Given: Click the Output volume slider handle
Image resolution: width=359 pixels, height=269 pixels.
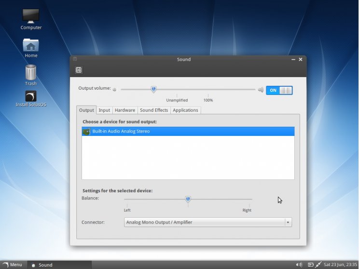Looking at the screenshot, I should tap(153, 90).
